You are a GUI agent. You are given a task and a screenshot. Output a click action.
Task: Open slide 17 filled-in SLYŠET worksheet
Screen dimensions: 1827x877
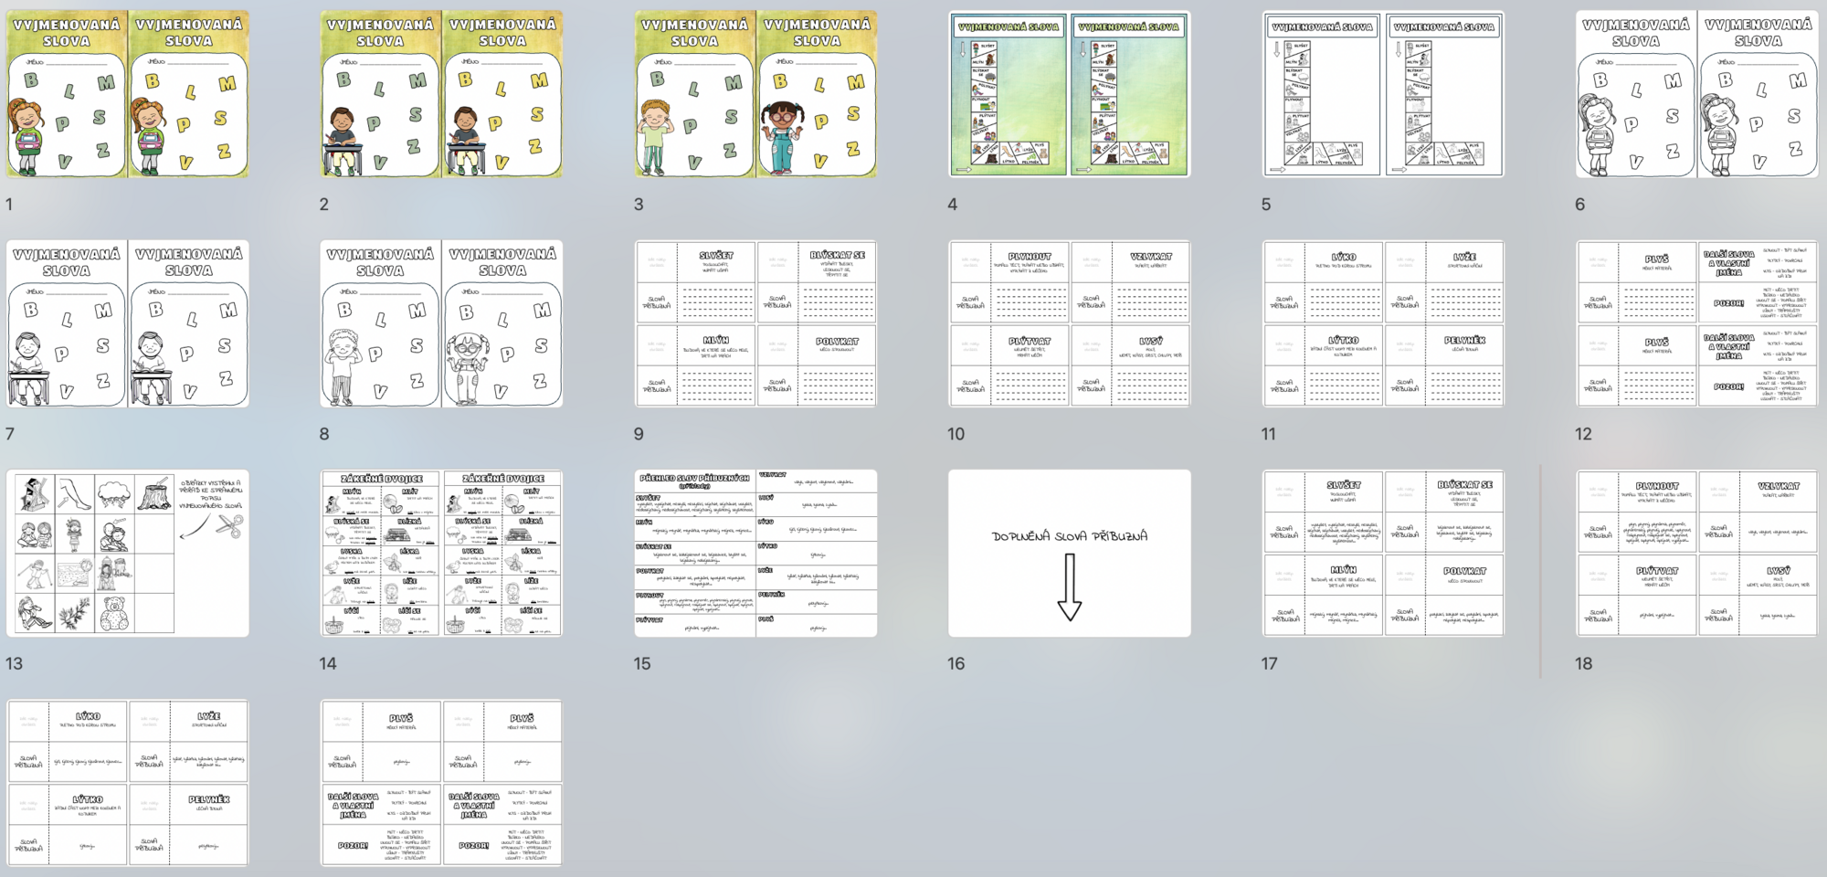pos(1383,553)
